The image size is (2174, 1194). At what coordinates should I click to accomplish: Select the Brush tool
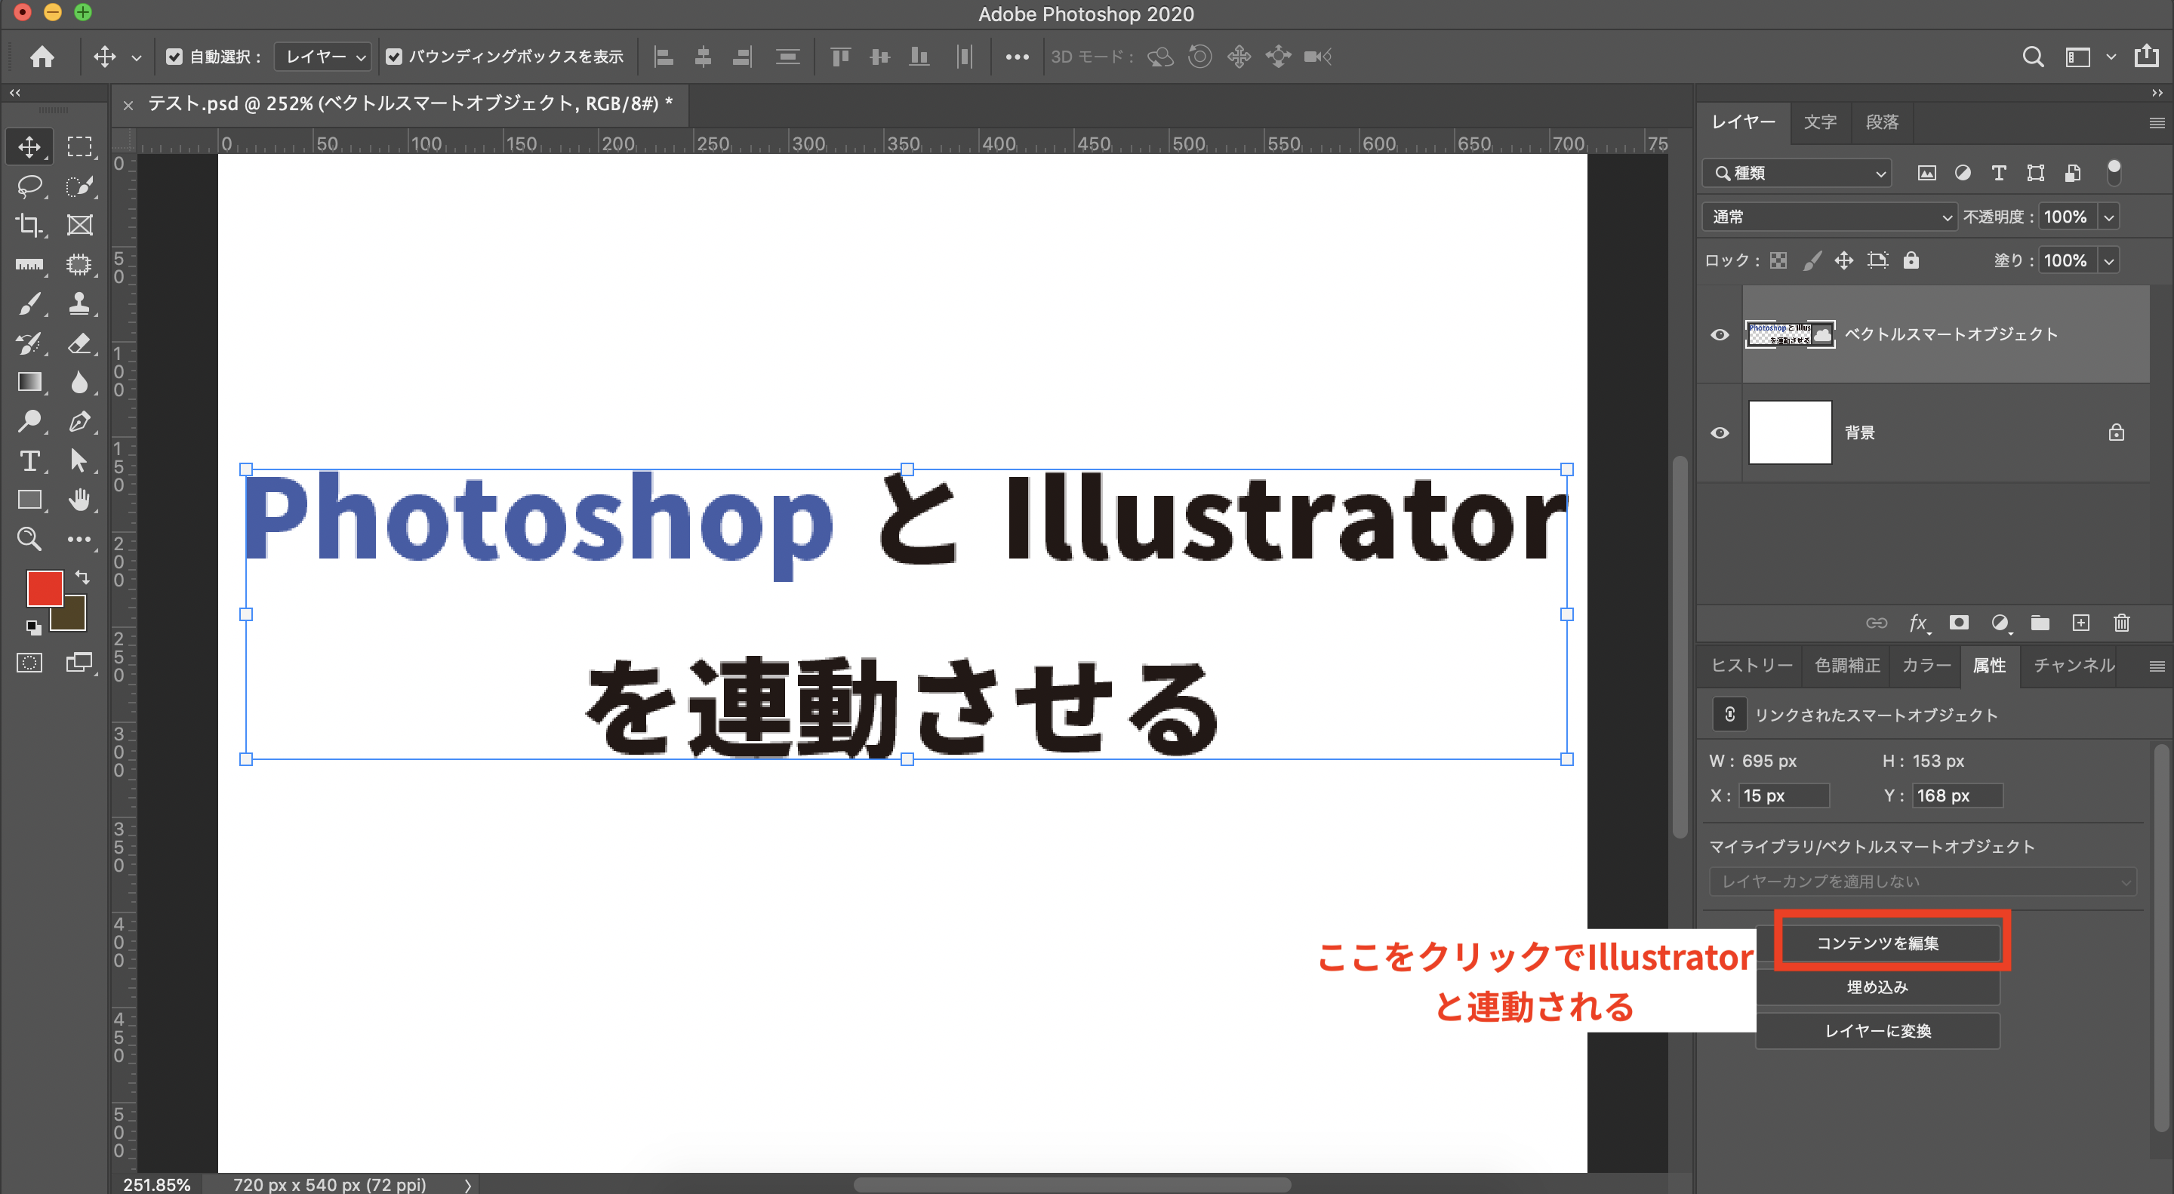(29, 303)
